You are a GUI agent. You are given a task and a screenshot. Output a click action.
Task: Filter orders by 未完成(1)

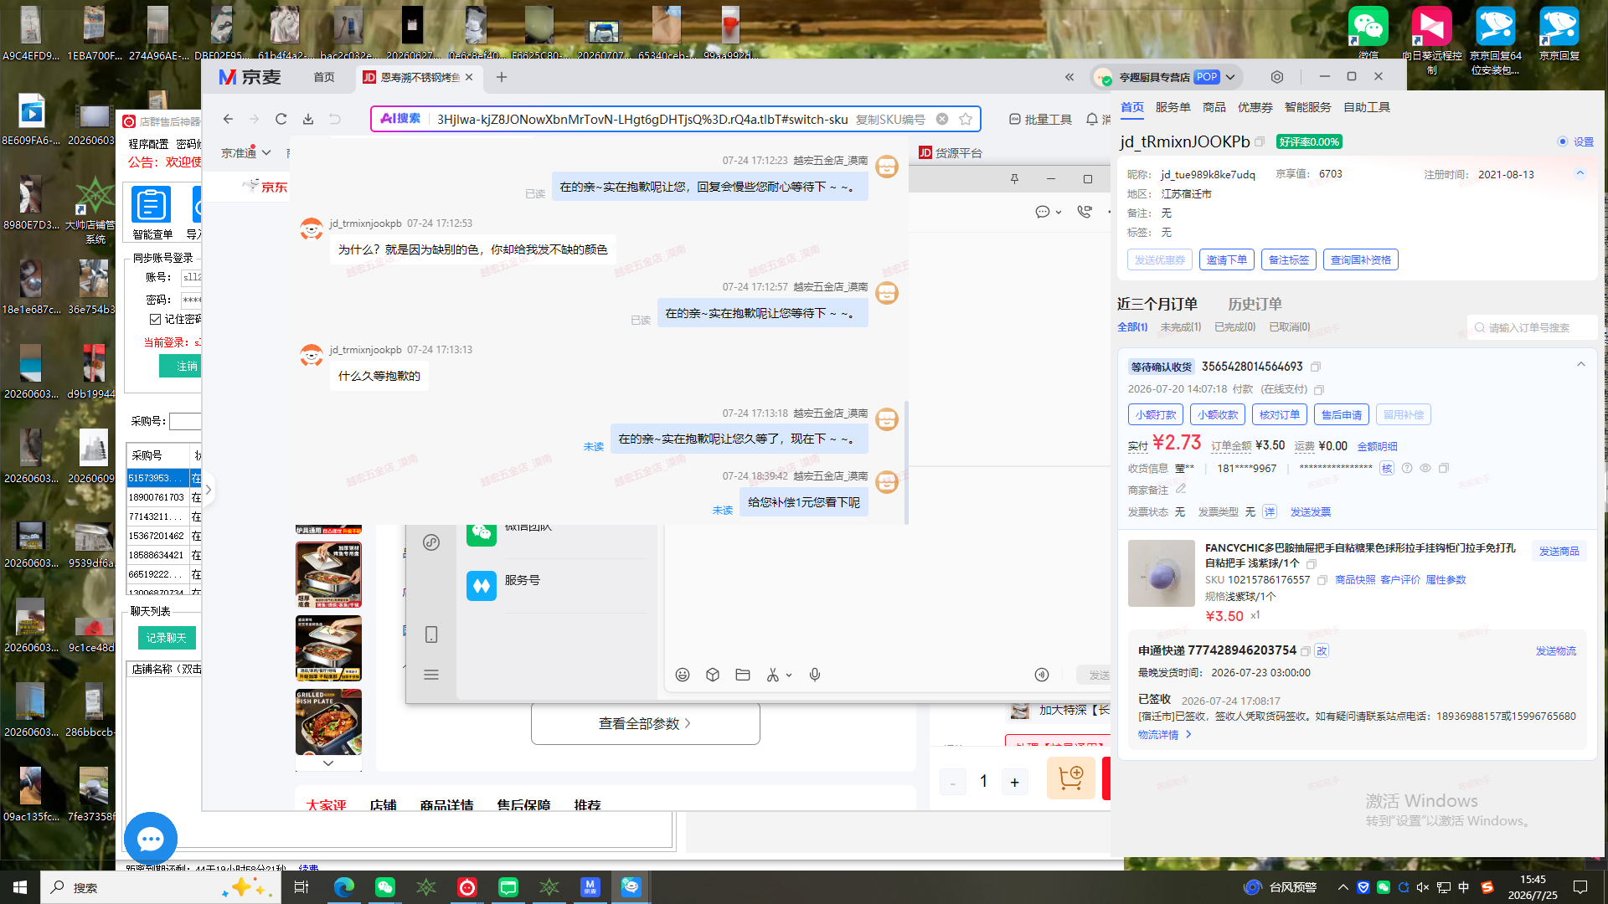(1181, 326)
